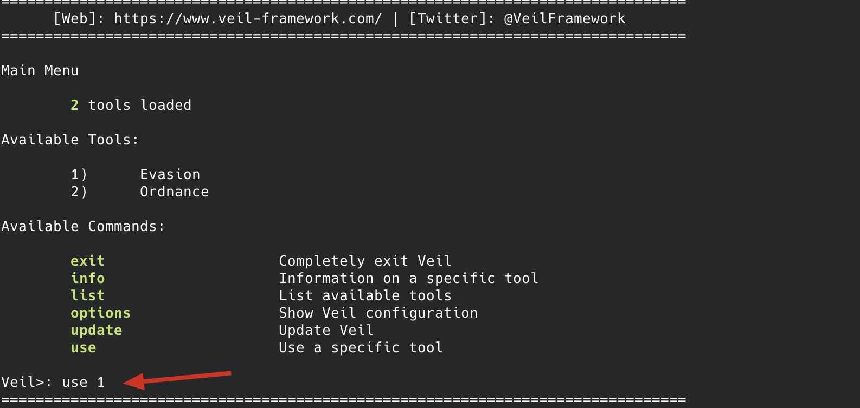Click the 'Use a specific tool' description
The width and height of the screenshot is (860, 408).
point(361,347)
